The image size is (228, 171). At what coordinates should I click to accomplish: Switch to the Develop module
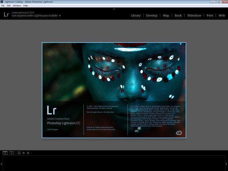pyautogui.click(x=152, y=15)
